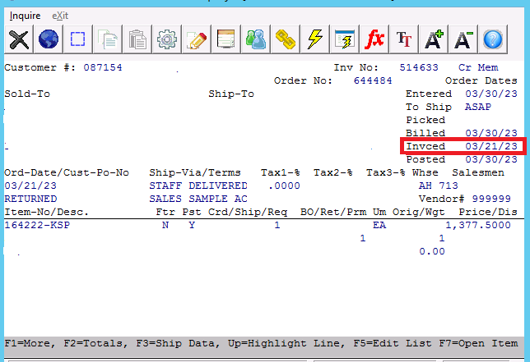530x362 pixels.
Task: Click F1=More in the function key bar
Action: click(x=30, y=343)
